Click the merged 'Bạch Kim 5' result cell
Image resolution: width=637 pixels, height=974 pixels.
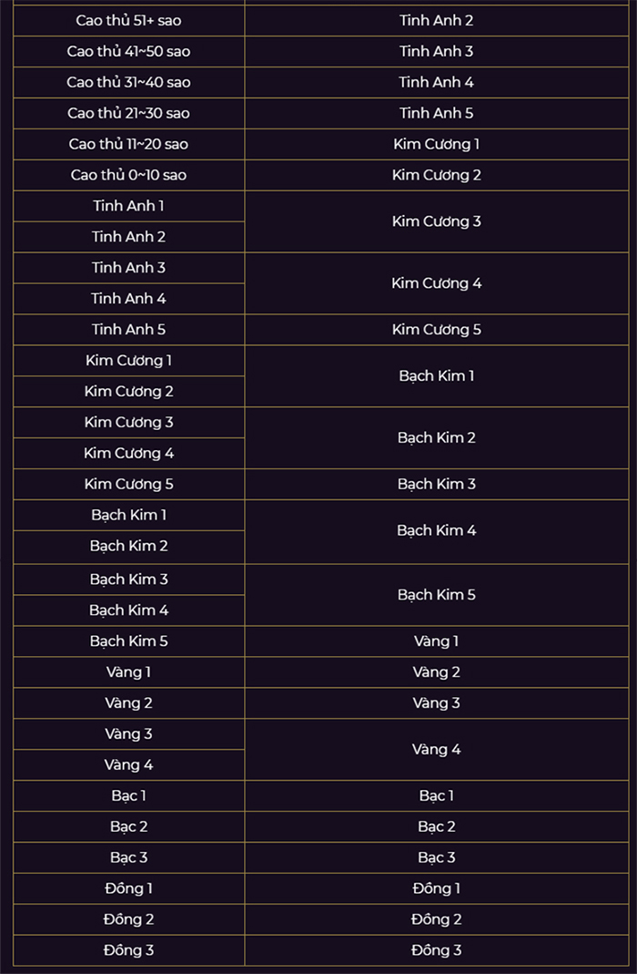pyautogui.click(x=437, y=595)
